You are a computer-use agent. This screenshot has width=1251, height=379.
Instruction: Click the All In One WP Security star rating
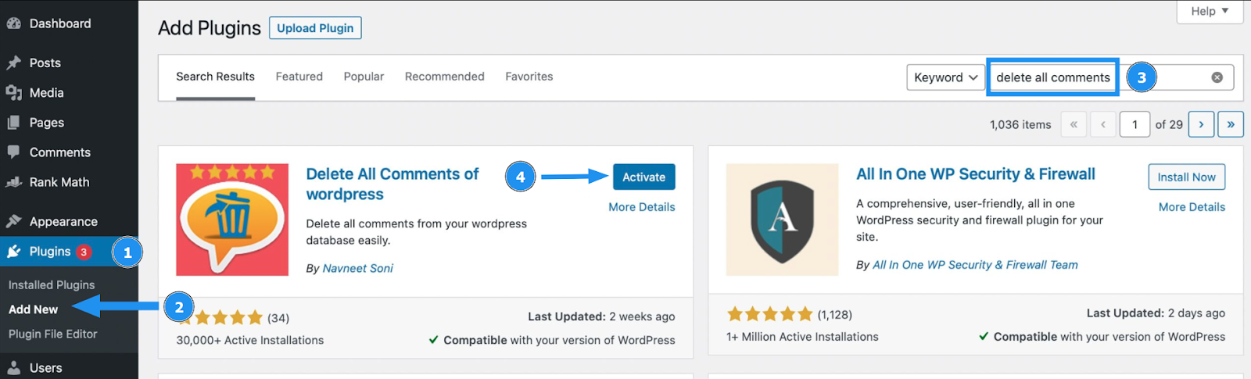click(x=769, y=314)
